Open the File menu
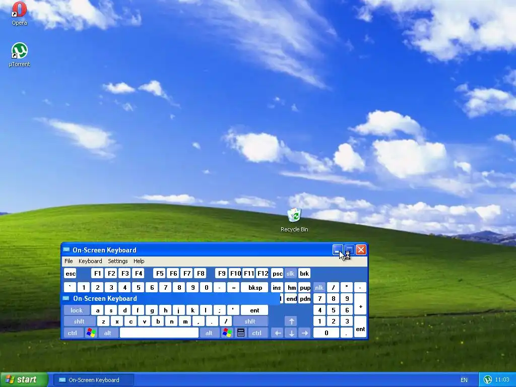Image resolution: width=516 pixels, height=387 pixels. pos(69,261)
